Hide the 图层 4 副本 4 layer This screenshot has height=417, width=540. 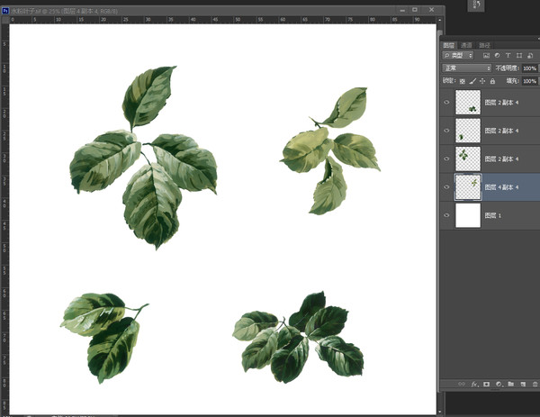click(x=446, y=187)
